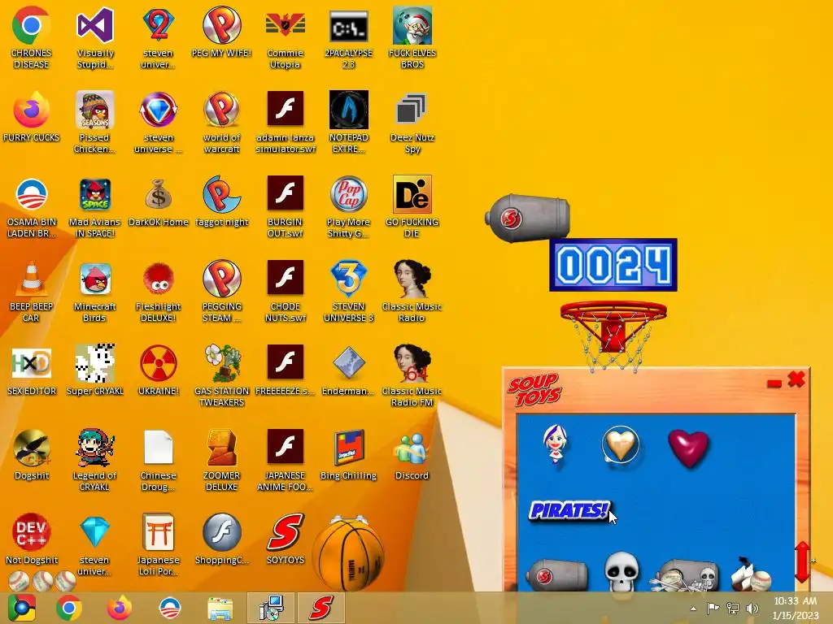Viewport: 833px width, 624px height.
Task: Pick the skull toy in Soup Toys panel
Action: pos(621,572)
